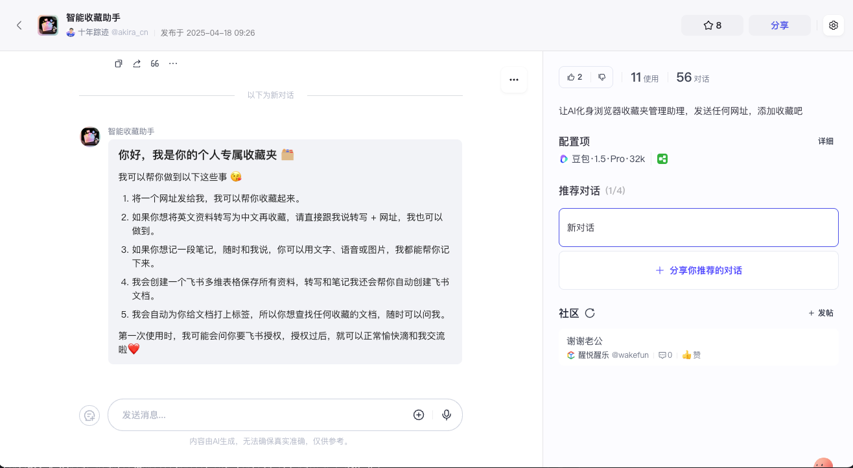Image resolution: width=853 pixels, height=468 pixels.
Task: Click the plus attachment icon in input
Action: point(419,415)
